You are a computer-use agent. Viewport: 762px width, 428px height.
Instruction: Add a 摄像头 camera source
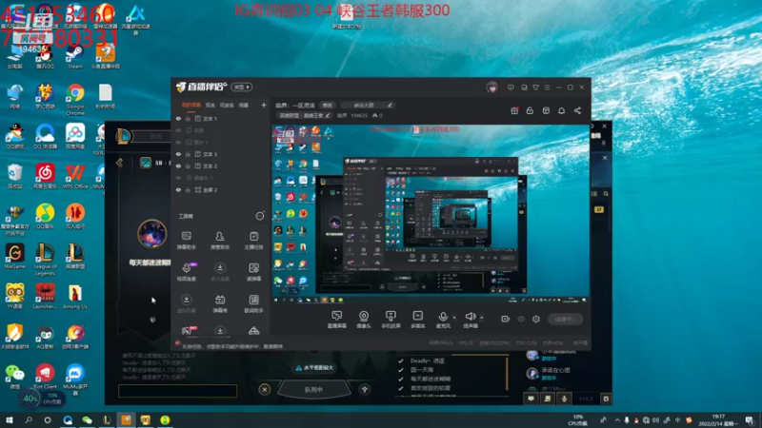coord(364,320)
